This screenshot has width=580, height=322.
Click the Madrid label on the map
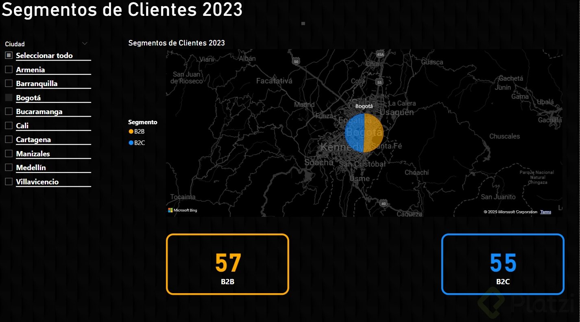coord(304,104)
